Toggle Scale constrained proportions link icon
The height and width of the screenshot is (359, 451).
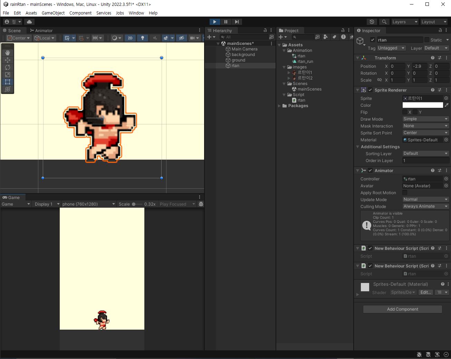click(379, 80)
